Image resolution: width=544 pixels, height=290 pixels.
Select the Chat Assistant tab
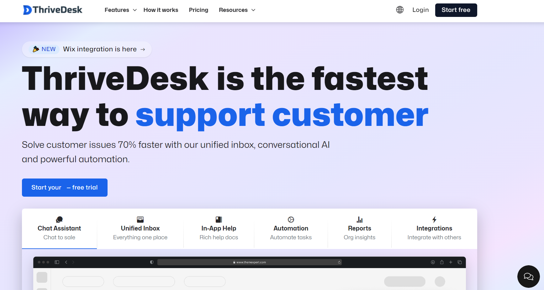coord(59,229)
